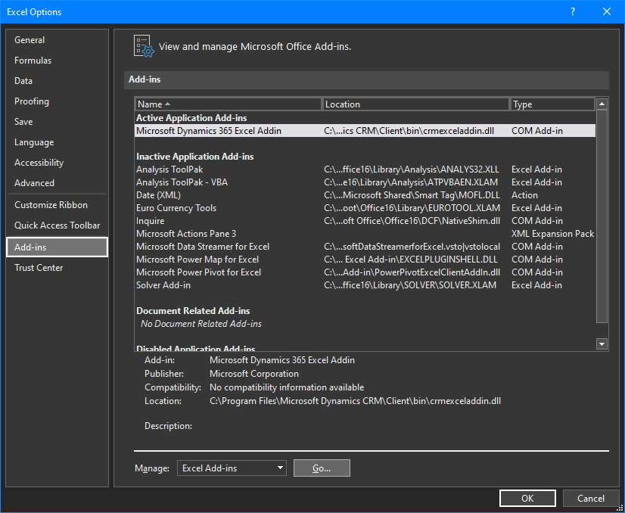Click the SOLVER.XLAM location path
The width and height of the screenshot is (625, 513).
[x=410, y=285]
